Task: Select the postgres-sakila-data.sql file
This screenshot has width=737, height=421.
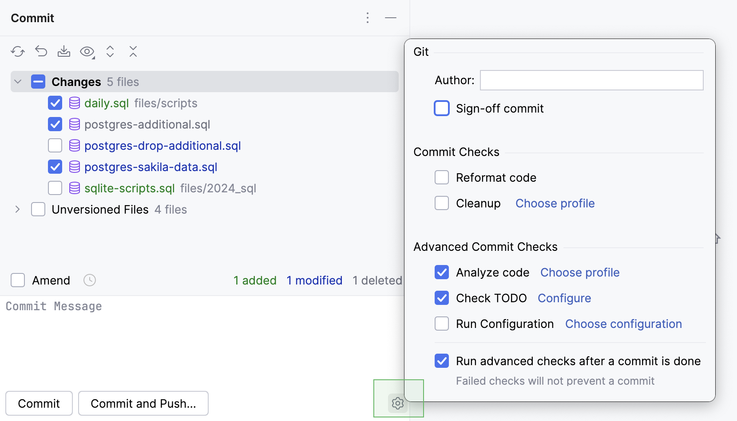Action: tap(151, 167)
